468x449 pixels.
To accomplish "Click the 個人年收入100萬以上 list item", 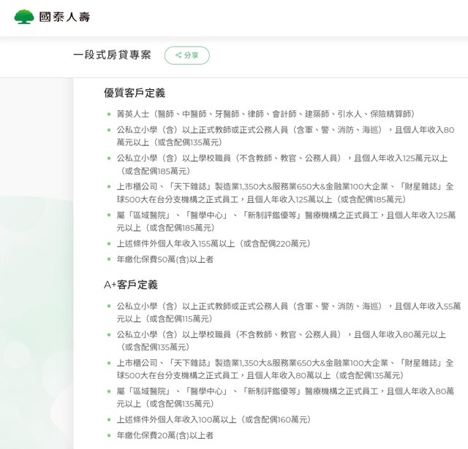I will click(x=214, y=419).
